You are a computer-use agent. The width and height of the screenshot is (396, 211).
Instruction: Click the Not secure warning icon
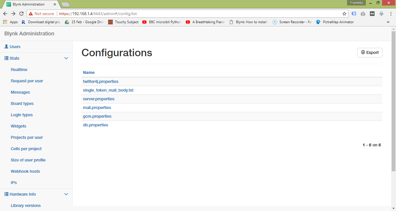point(31,14)
